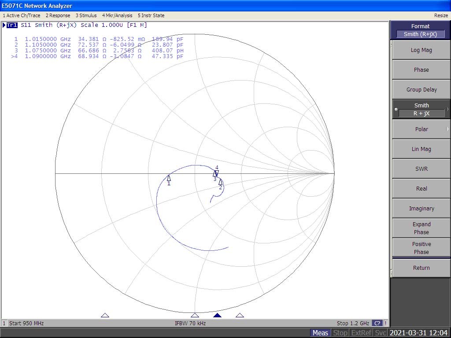Click the Stop 1.2 GHz stimulus value

[353, 323]
